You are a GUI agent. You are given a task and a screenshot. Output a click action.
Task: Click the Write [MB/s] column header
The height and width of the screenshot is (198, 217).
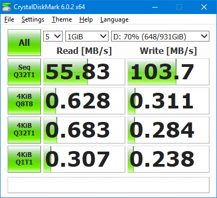(x=168, y=51)
